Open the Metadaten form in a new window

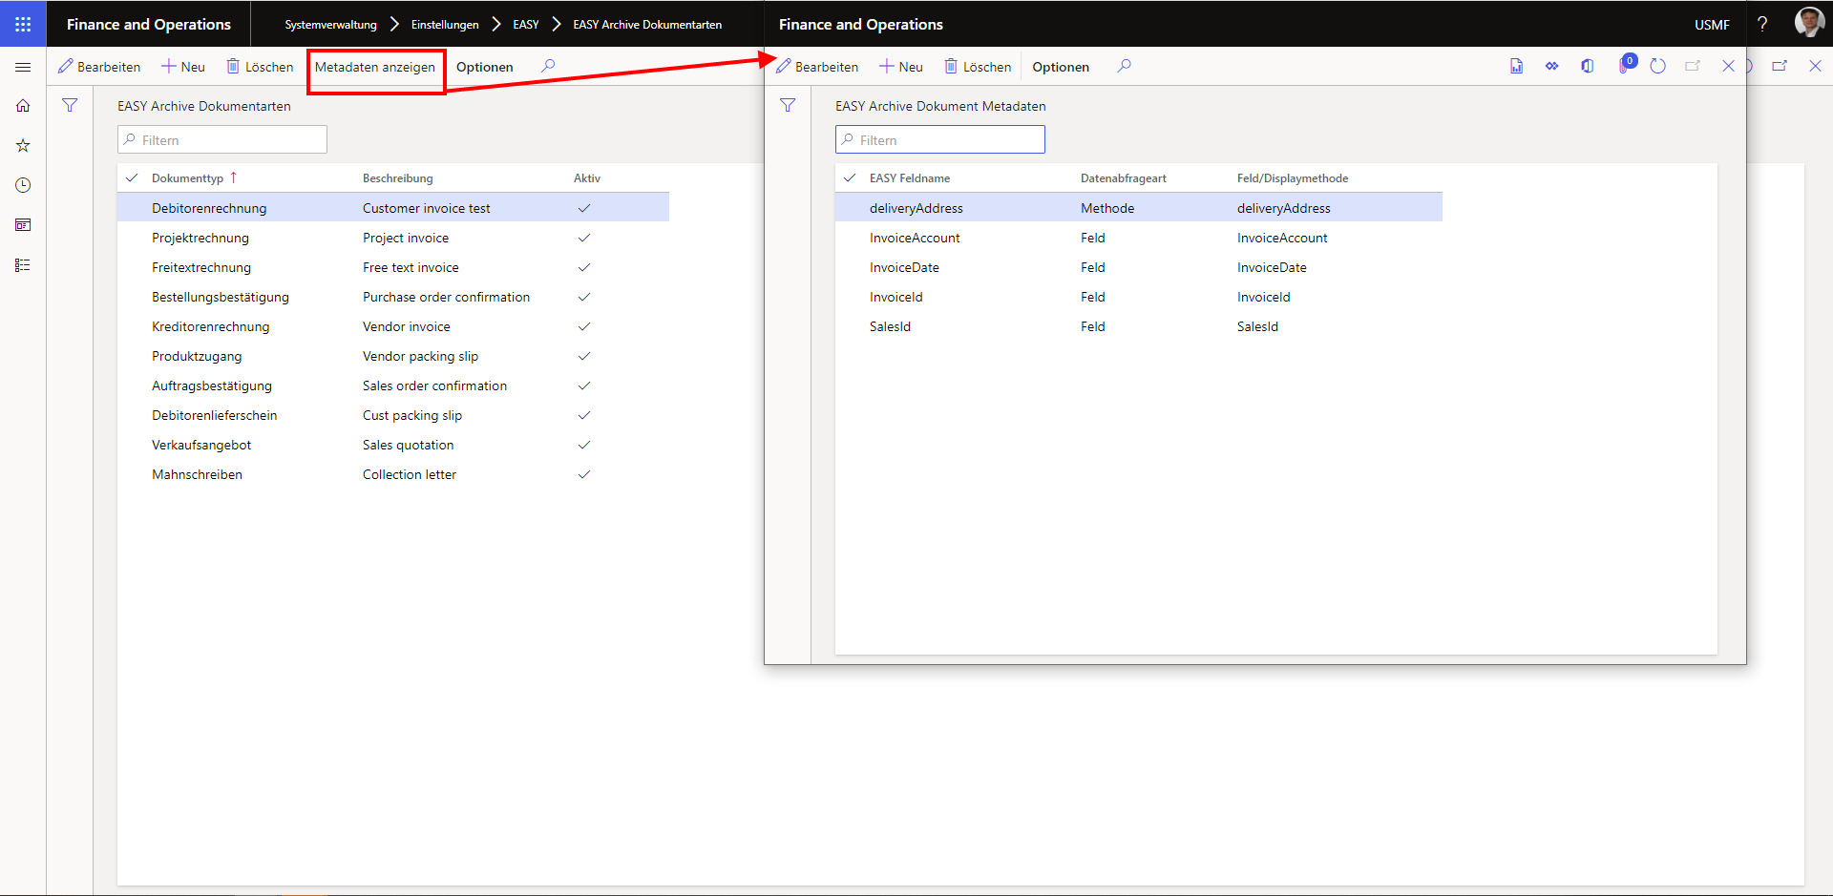[1693, 66]
